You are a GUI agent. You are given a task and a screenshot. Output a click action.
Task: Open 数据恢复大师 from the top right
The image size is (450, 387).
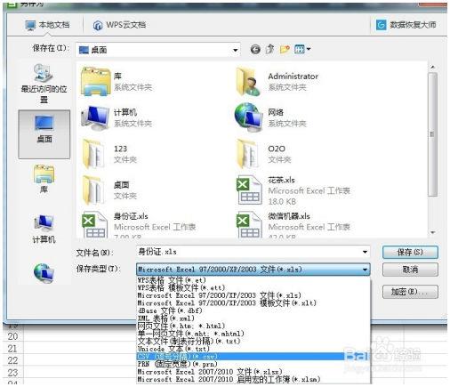coord(406,25)
